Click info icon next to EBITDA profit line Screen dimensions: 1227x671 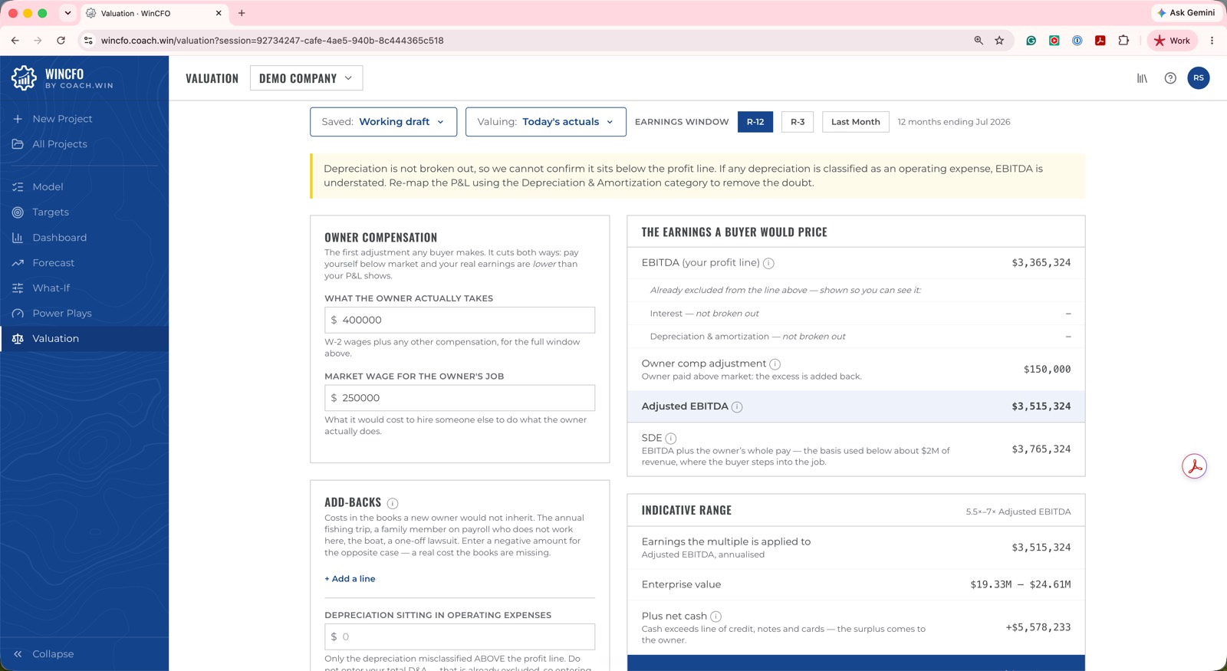768,263
